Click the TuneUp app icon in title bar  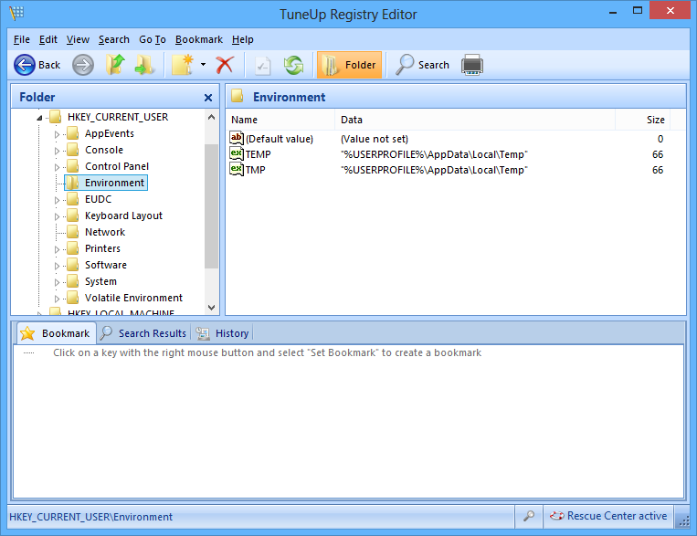point(16,13)
